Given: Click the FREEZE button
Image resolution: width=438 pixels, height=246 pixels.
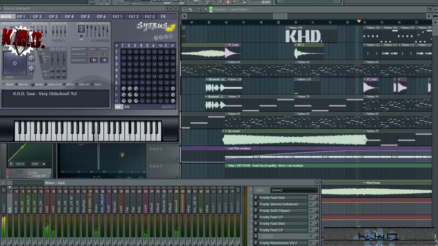Looking at the screenshot, I should tap(22, 164).
